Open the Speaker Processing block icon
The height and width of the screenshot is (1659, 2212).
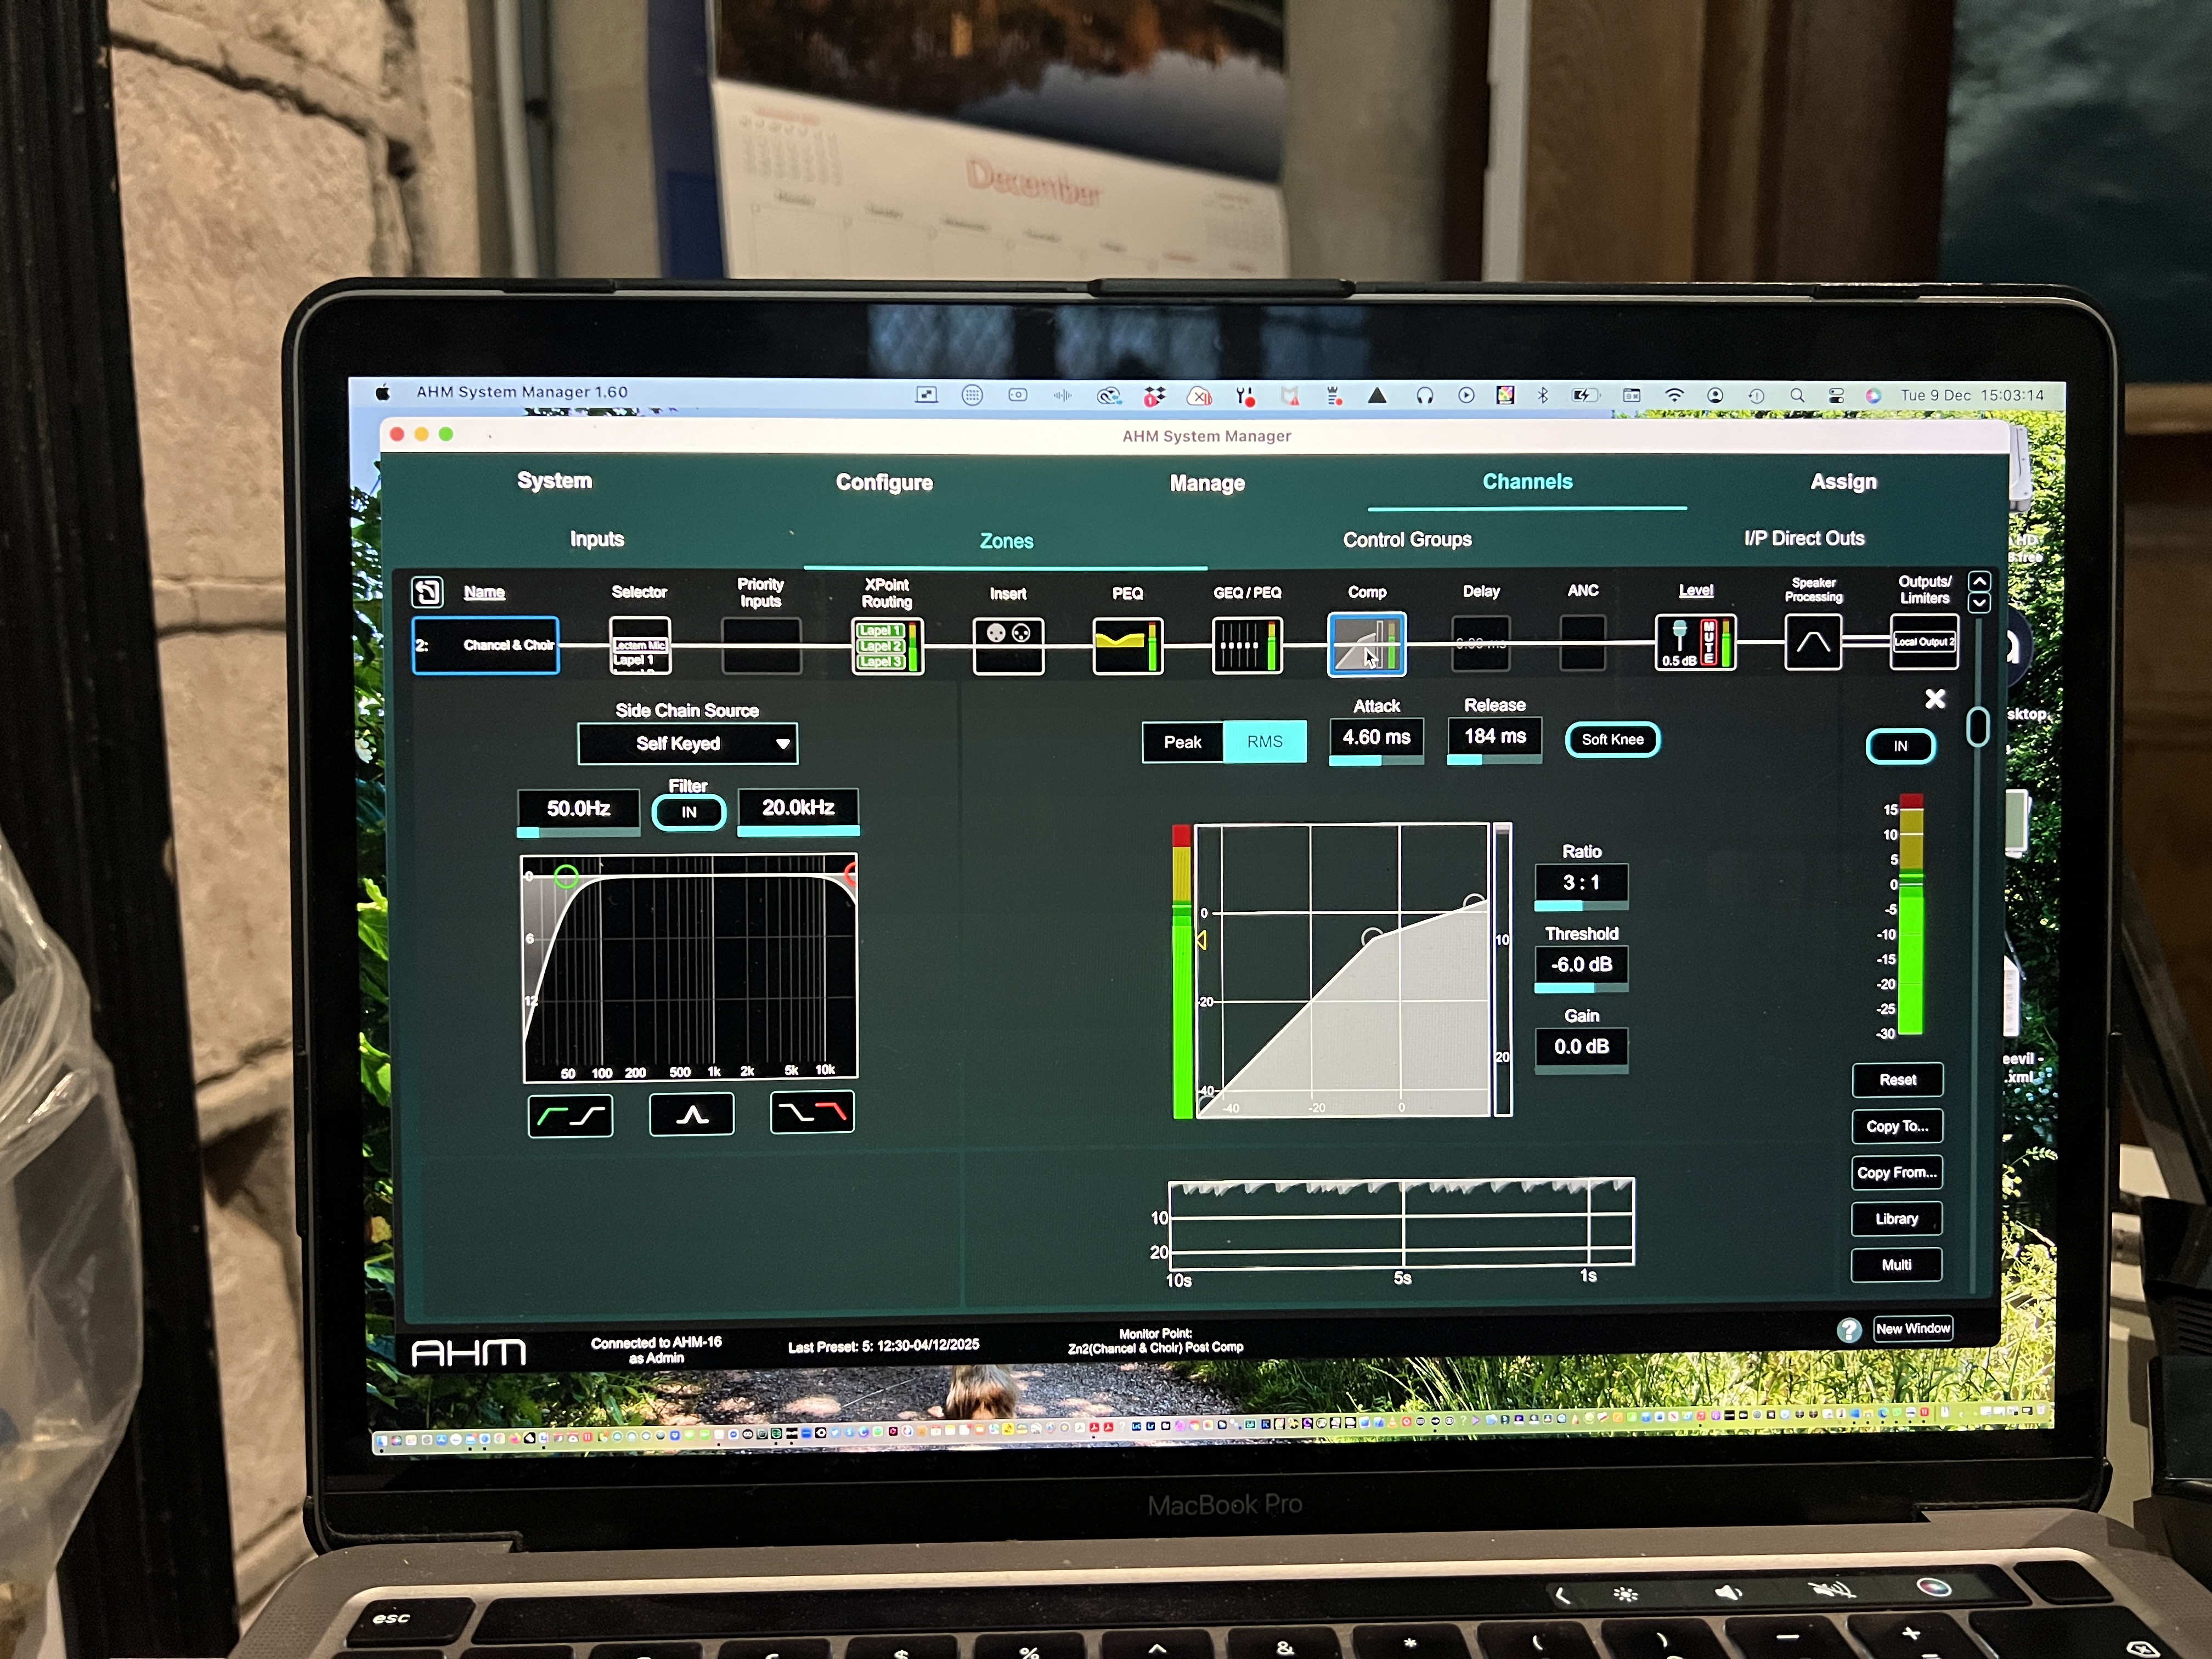1813,642
